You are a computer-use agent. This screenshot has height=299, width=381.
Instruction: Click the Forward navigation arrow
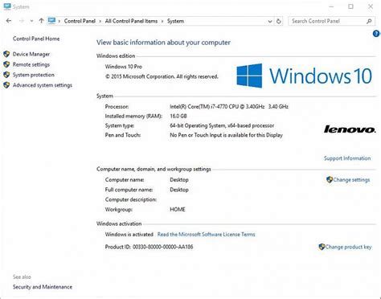[22, 21]
